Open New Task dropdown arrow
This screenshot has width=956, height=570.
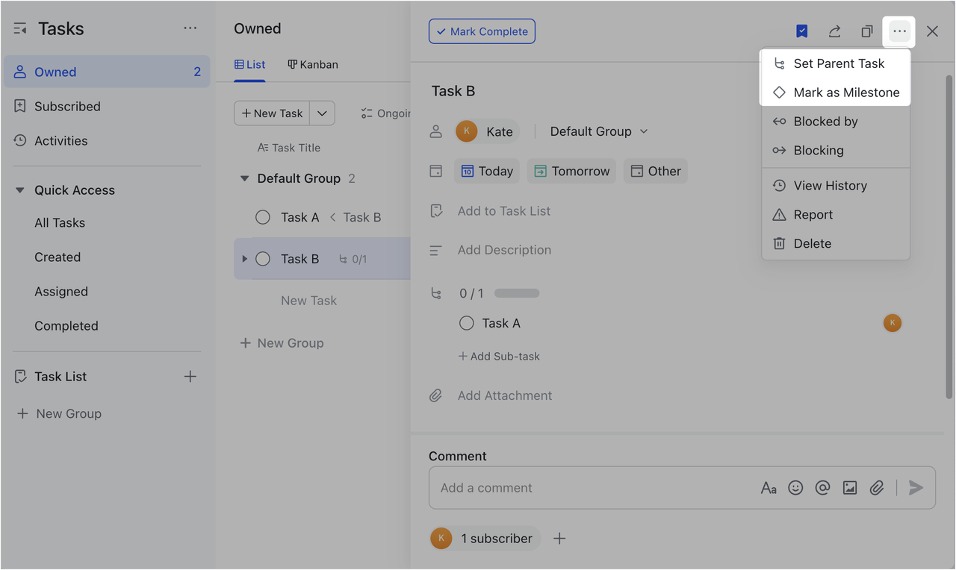pyautogui.click(x=322, y=113)
